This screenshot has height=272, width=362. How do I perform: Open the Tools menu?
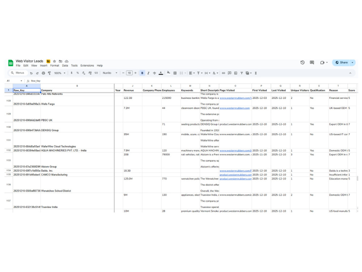74,66
